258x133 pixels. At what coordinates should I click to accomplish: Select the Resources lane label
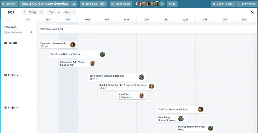tap(10, 27)
